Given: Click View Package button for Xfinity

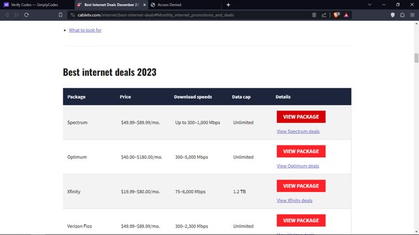Looking at the screenshot, I should (x=301, y=185).
